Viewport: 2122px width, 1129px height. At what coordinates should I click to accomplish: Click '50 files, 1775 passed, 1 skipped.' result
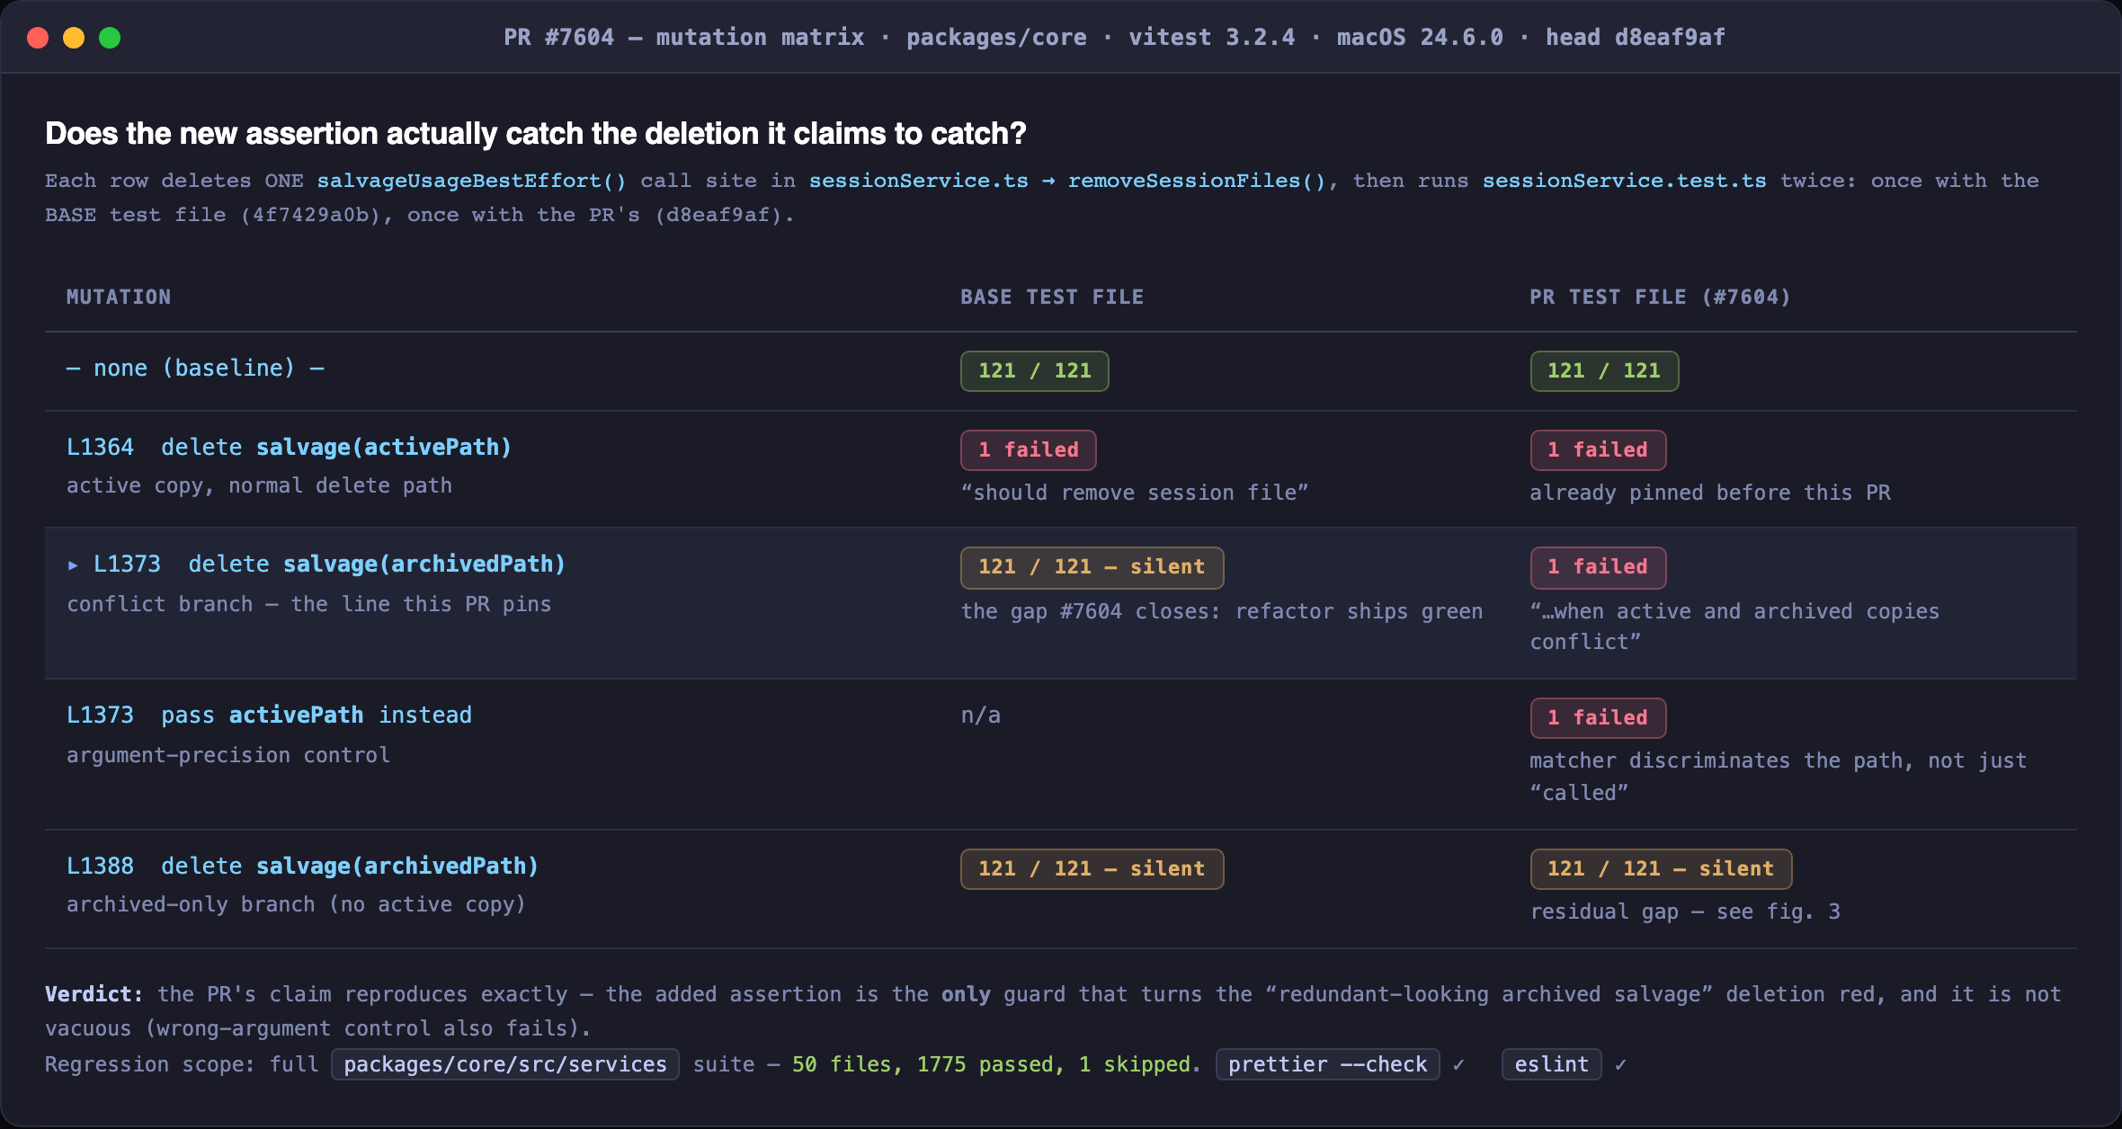(996, 1064)
